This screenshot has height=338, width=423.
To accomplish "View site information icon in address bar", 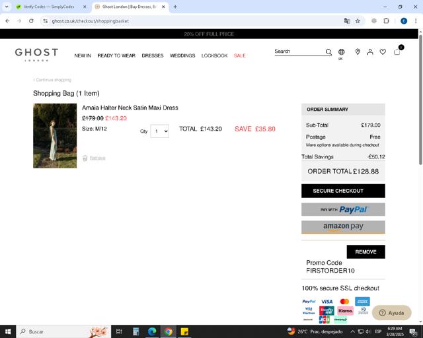I will 46,21.
